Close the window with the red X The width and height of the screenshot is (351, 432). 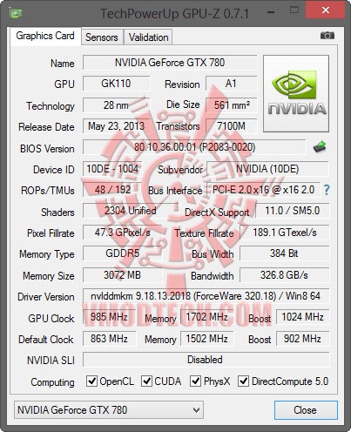point(326,10)
